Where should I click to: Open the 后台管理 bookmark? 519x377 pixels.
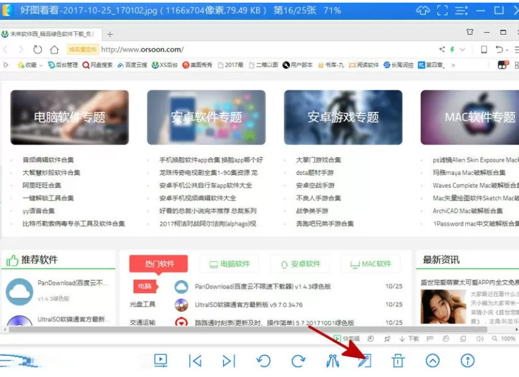pyautogui.click(x=63, y=65)
